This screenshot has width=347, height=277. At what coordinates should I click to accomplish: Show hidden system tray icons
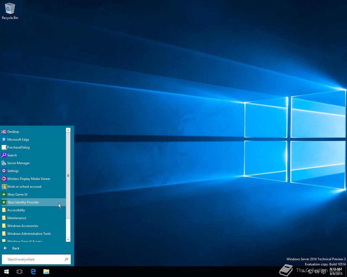click(x=304, y=272)
